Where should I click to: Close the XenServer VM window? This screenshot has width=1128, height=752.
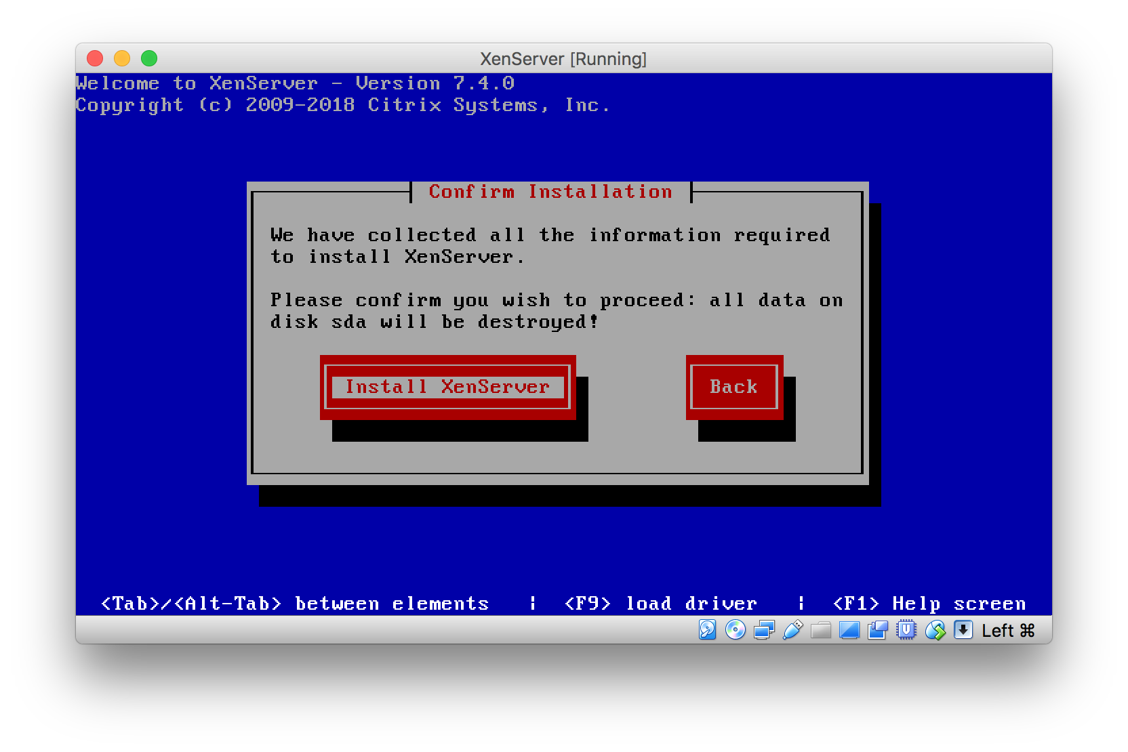click(x=96, y=59)
